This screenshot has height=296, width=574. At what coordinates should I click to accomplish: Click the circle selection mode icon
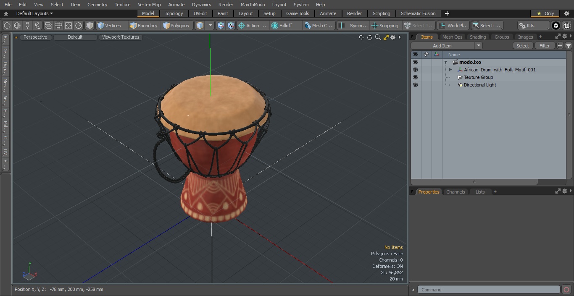click(7, 26)
